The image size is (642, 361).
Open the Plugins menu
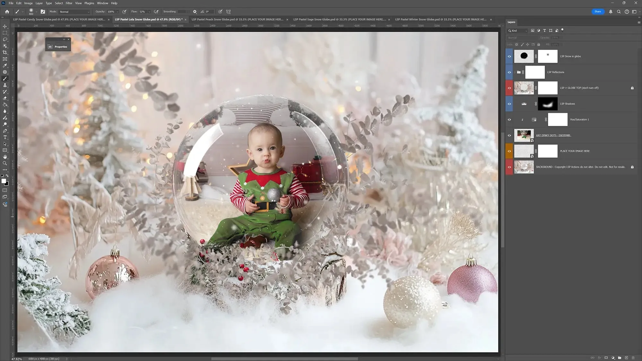(x=89, y=3)
